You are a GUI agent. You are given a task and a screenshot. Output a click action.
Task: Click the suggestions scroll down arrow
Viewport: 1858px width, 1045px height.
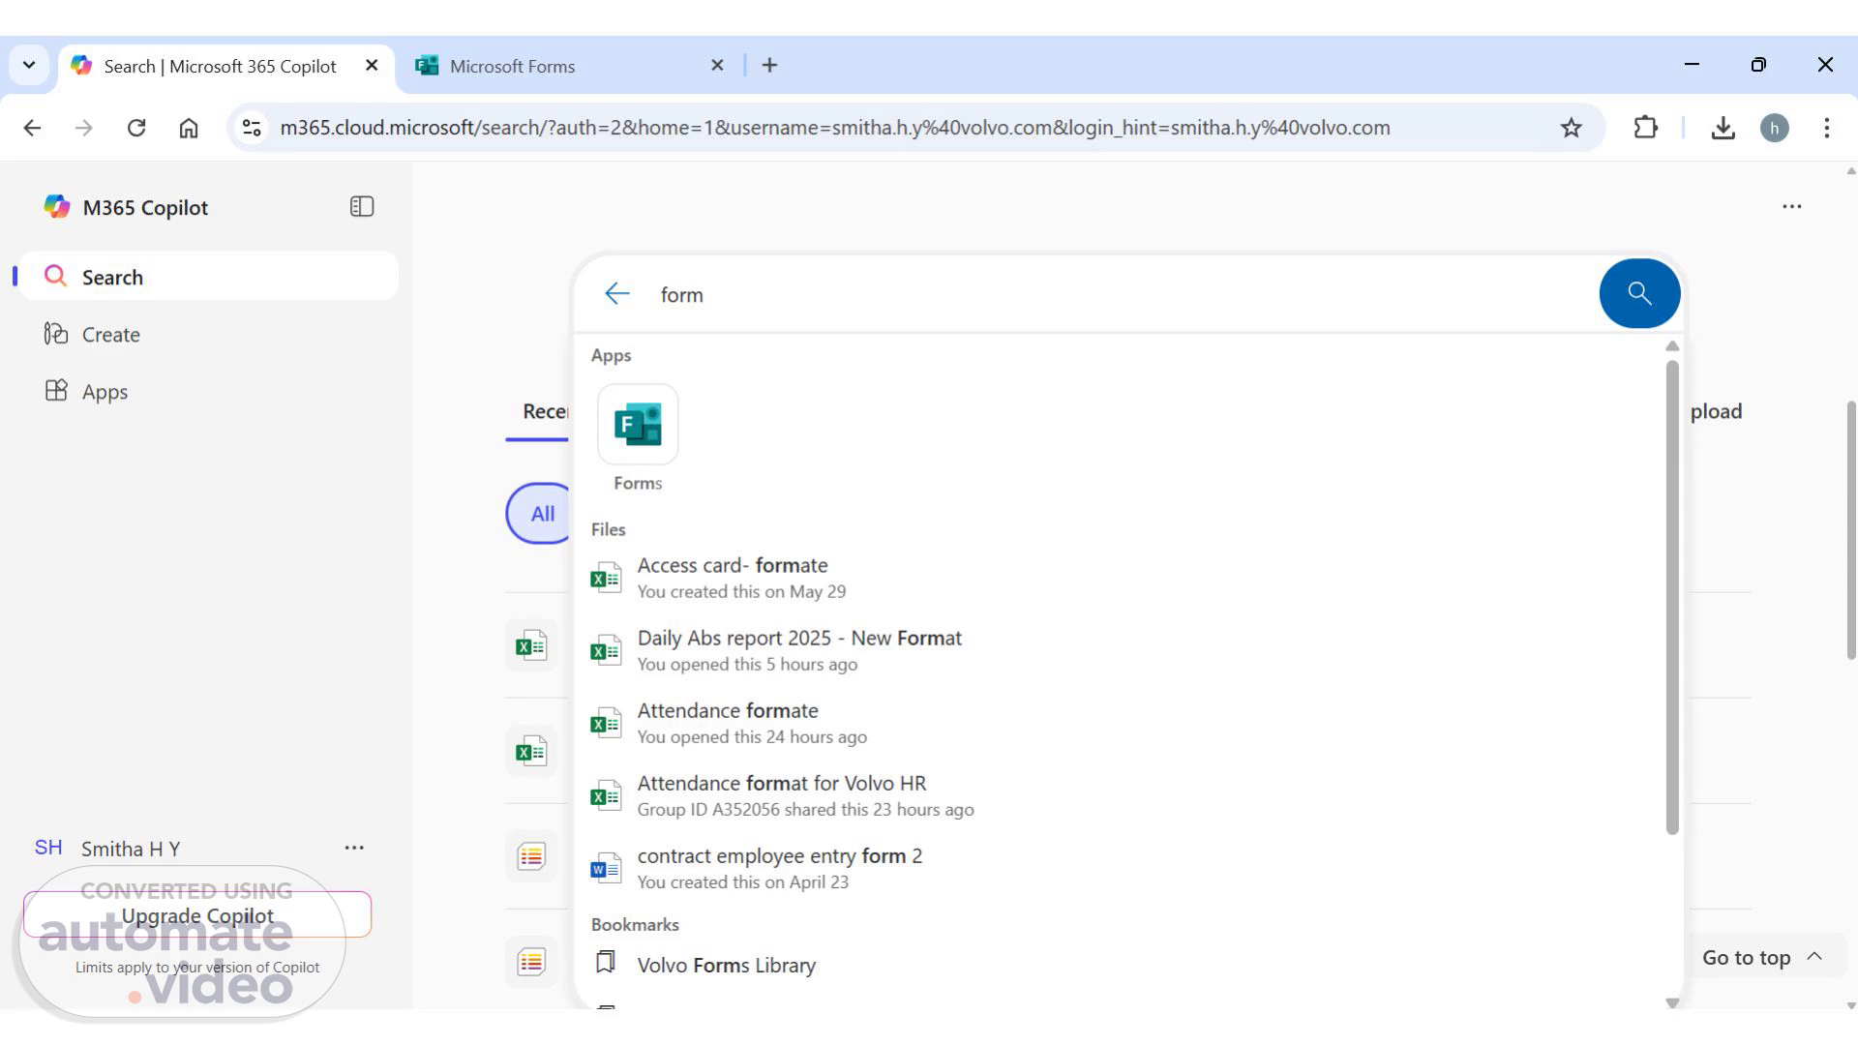[1672, 1003]
